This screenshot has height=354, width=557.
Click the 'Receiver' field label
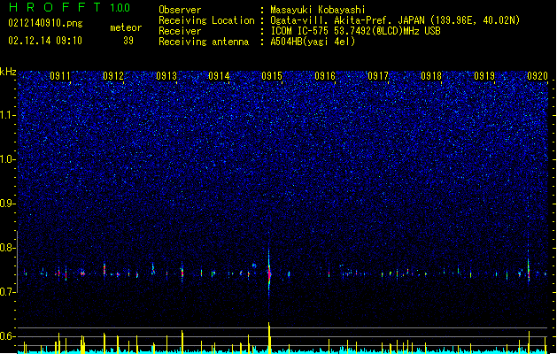pos(180,31)
